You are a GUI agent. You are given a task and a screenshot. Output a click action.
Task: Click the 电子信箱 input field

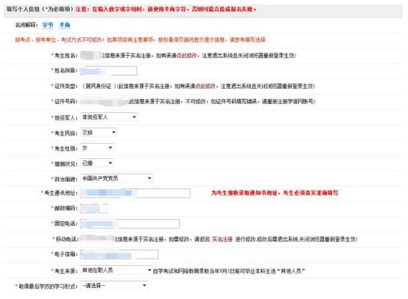point(119,254)
